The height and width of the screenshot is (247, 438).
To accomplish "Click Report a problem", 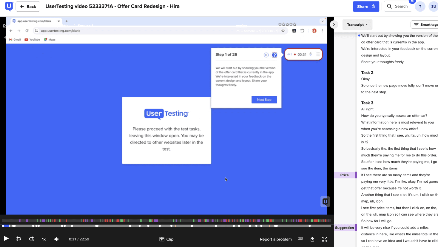I will [276, 239].
